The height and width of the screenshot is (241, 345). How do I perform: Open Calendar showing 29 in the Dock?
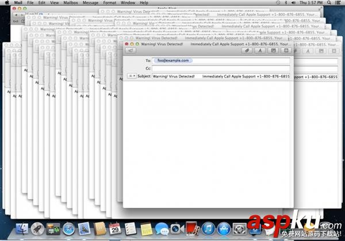(115, 229)
